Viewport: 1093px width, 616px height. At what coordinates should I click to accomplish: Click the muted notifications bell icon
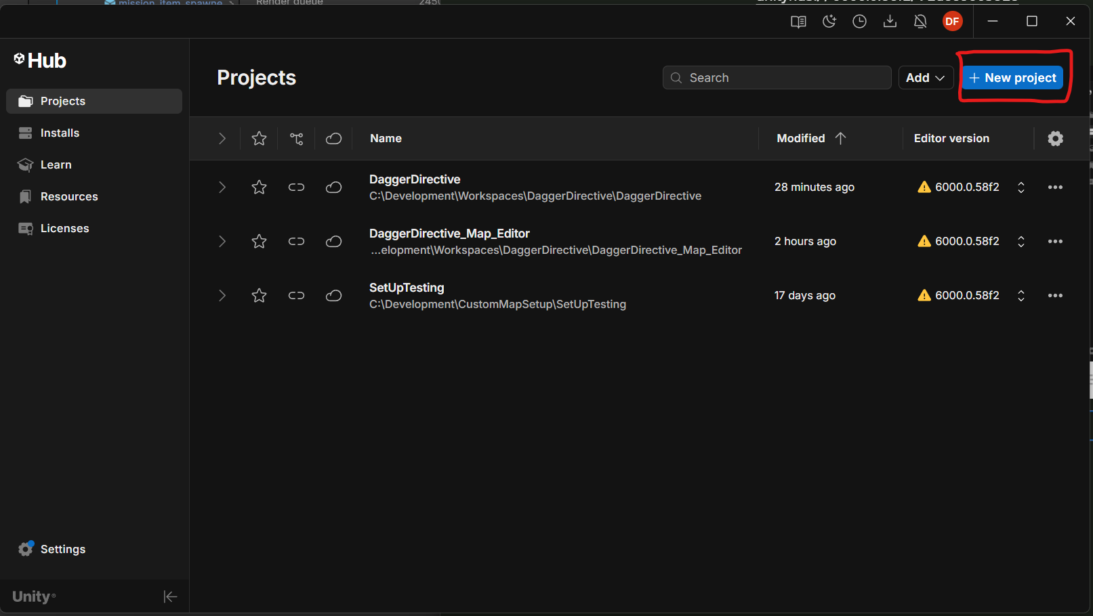coord(920,22)
